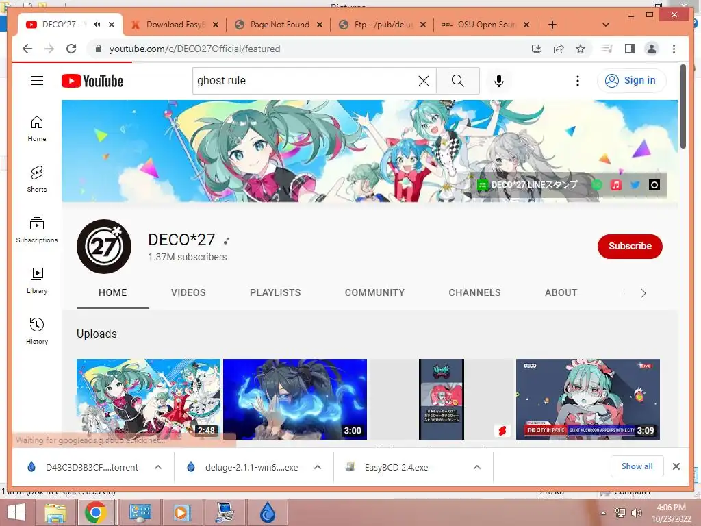Viewport: 701px width, 526px height.
Task: Open File Explorer from the taskbar
Action: pos(55,512)
